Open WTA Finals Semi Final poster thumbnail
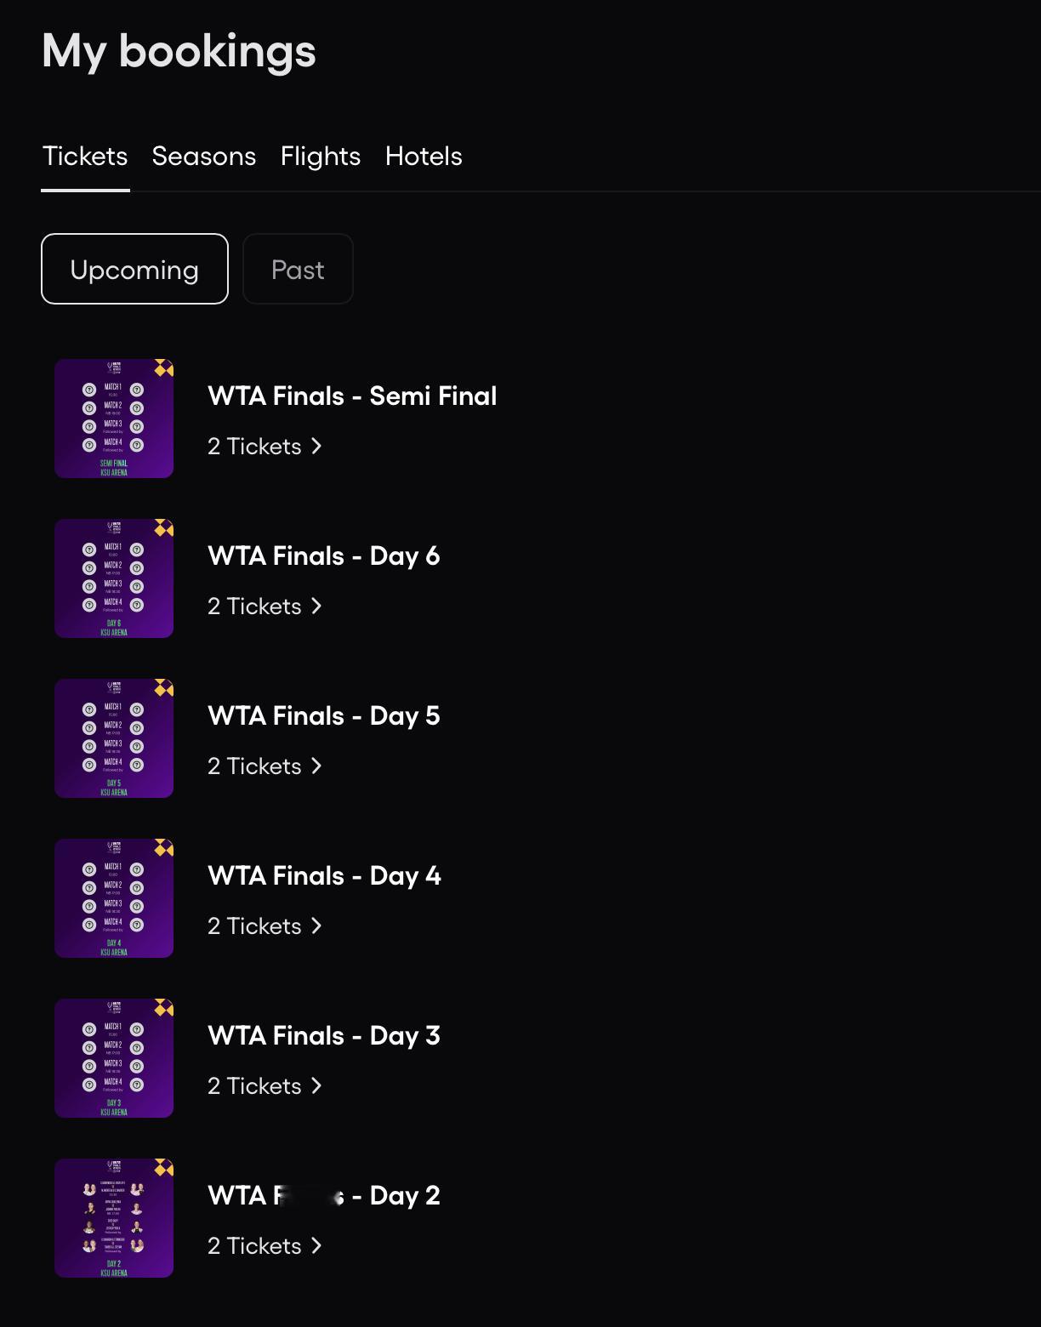Image resolution: width=1041 pixels, height=1327 pixels. tap(114, 419)
